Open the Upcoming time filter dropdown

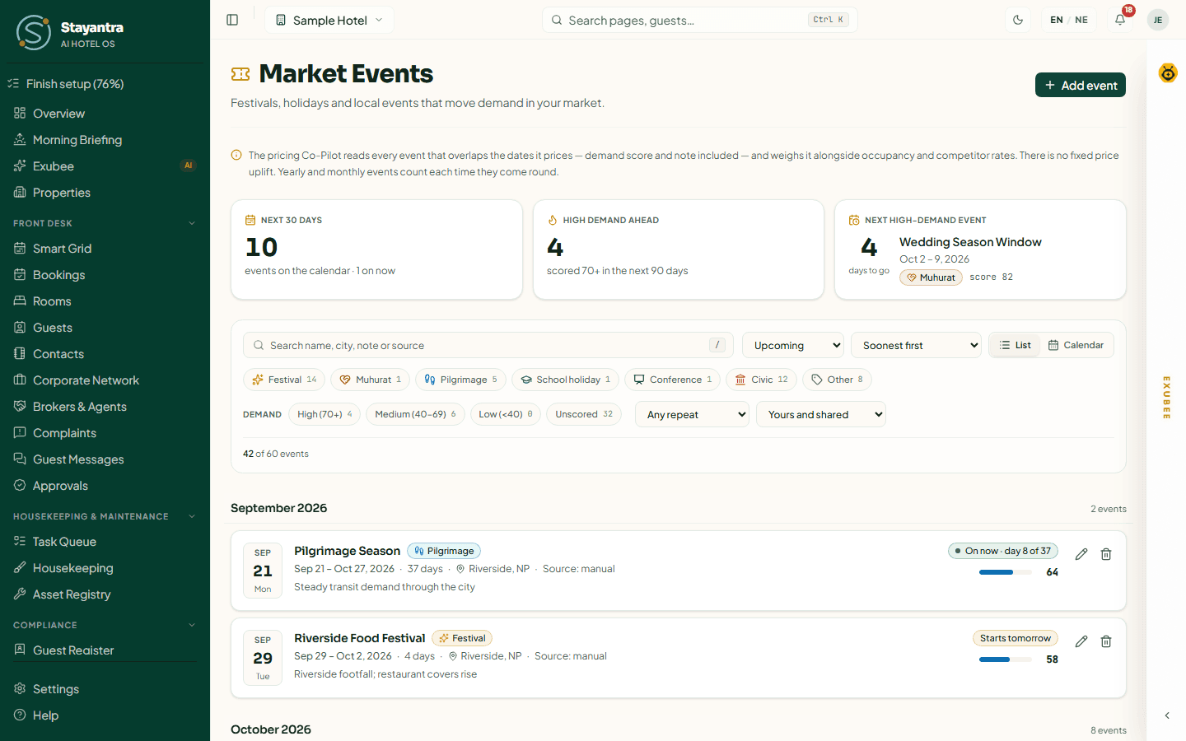tap(793, 345)
